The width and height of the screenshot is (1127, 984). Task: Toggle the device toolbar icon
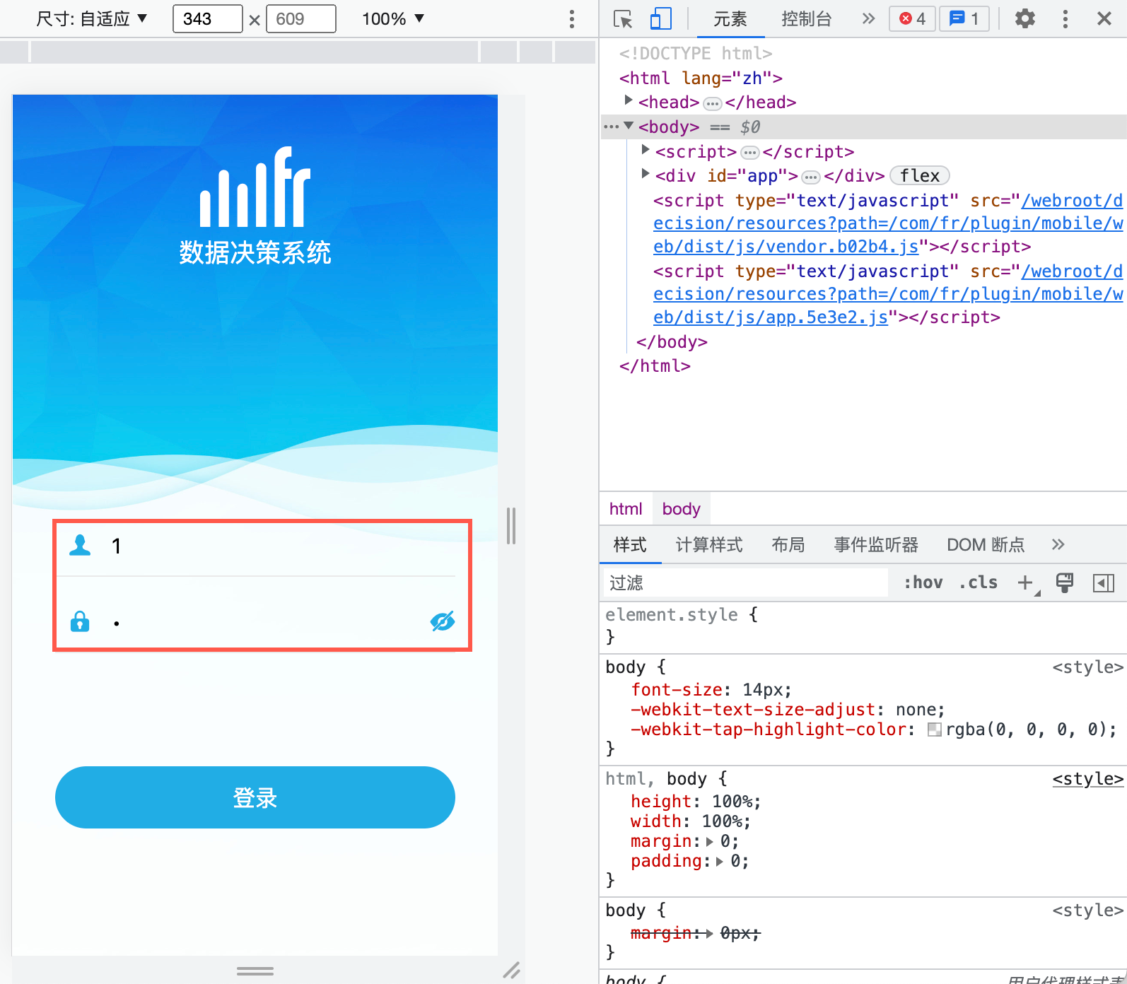(660, 19)
